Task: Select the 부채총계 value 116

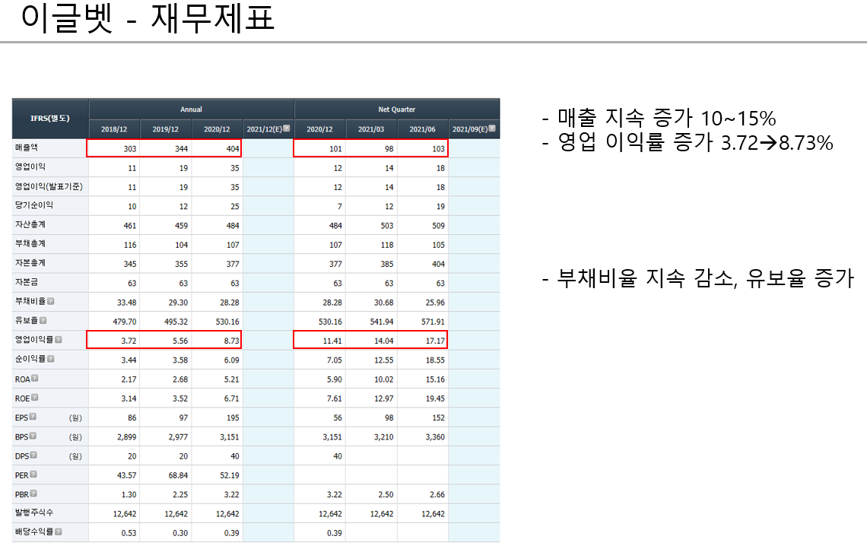Action: pos(130,245)
